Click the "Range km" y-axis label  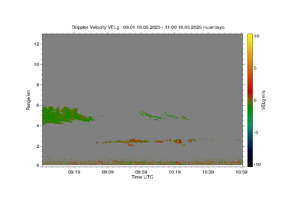point(28,100)
